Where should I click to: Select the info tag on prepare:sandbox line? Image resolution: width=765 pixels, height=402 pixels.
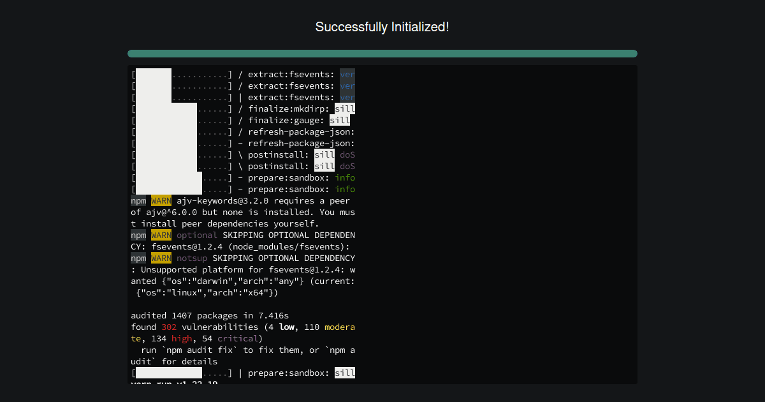346,177
